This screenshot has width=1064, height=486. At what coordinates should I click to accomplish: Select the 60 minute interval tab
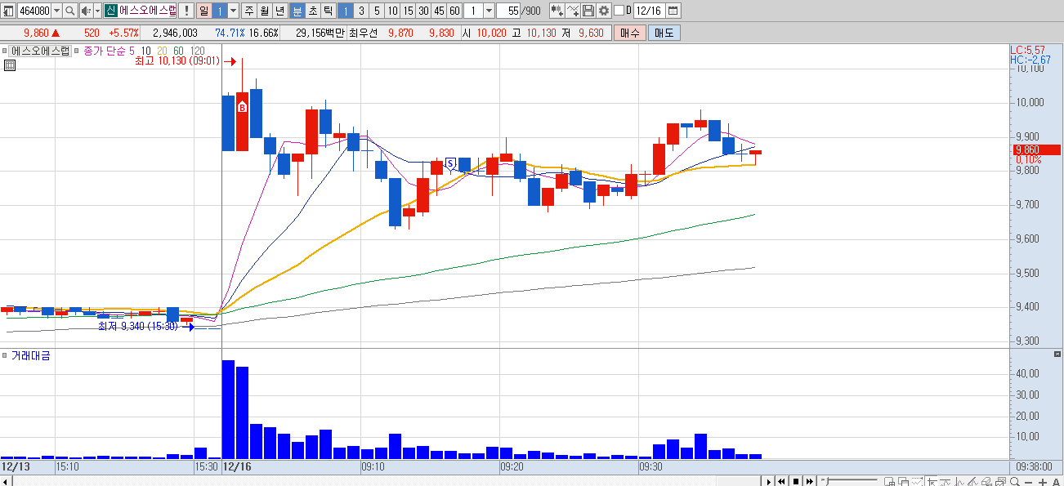coord(454,11)
